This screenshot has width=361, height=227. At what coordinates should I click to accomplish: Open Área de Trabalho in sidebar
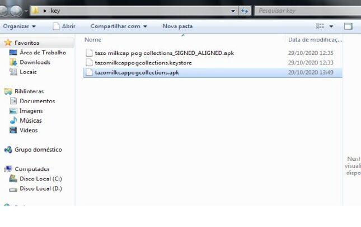point(43,53)
